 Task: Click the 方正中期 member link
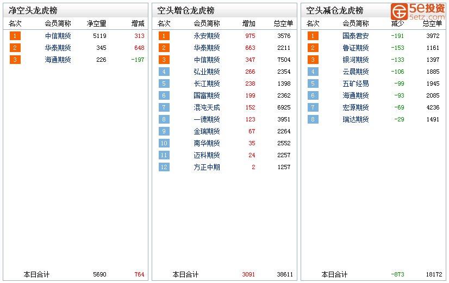click(x=207, y=167)
